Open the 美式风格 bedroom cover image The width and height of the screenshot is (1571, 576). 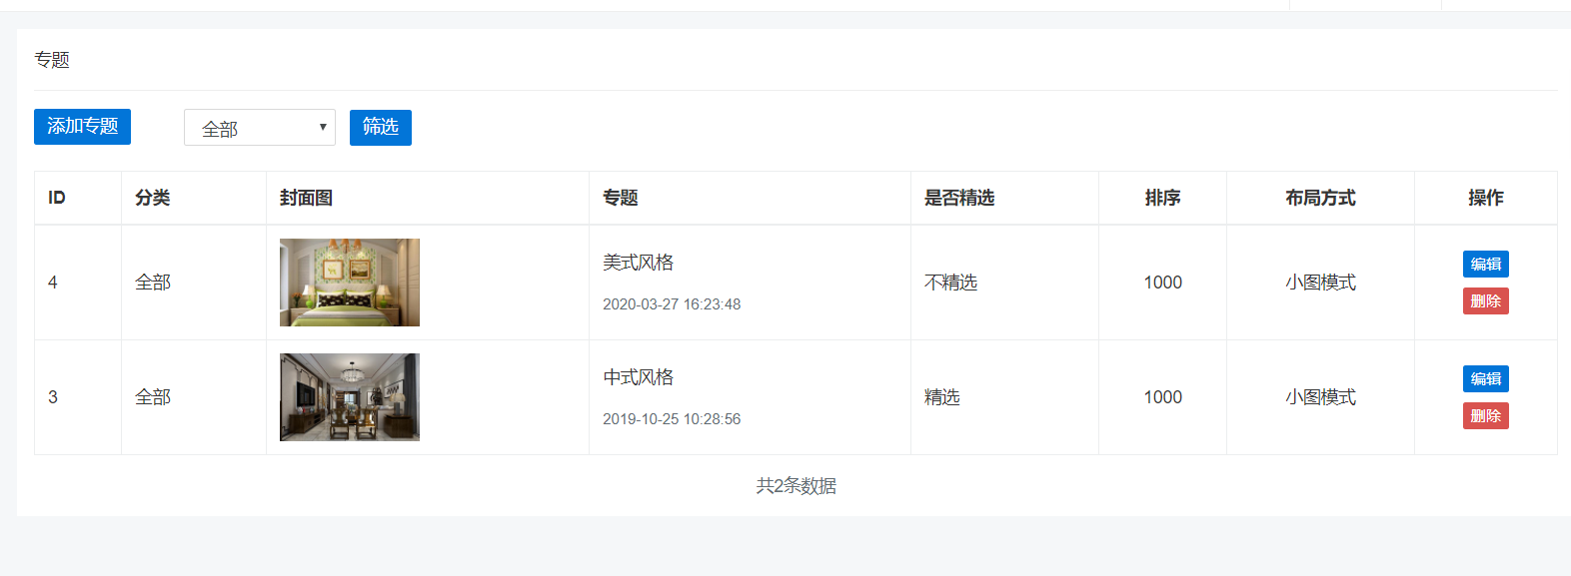point(350,283)
